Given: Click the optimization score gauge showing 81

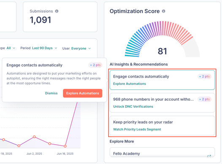Looking at the screenshot, I should click(162, 39).
